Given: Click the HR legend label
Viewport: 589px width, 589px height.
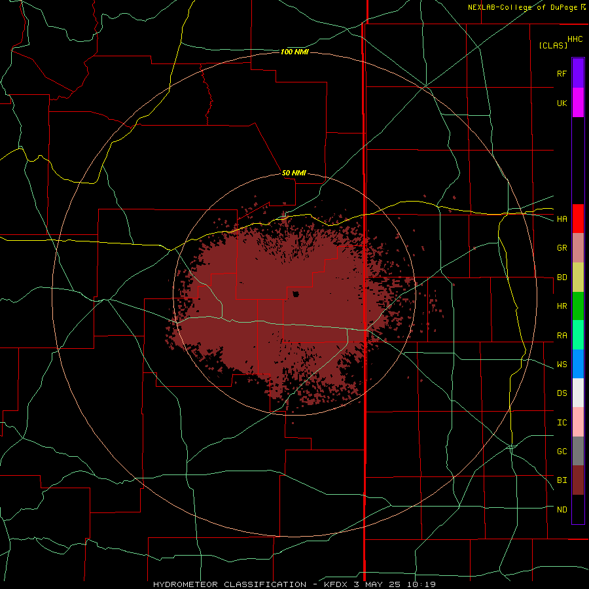Looking at the screenshot, I should 562,306.
